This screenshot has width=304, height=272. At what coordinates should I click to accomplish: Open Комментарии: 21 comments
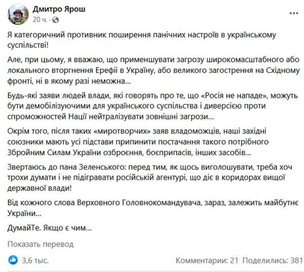pos(207,260)
